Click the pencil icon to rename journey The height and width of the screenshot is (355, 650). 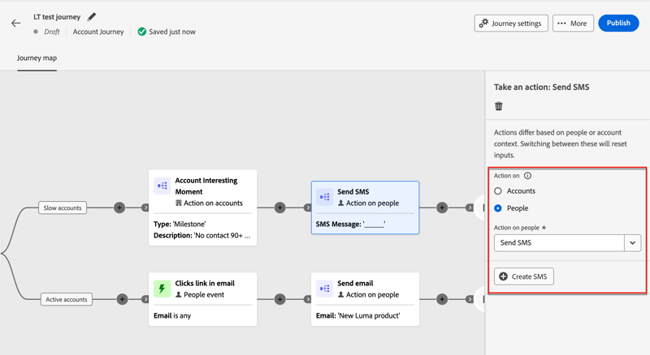(x=92, y=16)
